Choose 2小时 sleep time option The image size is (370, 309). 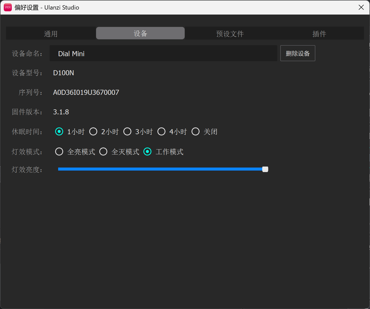93,131
